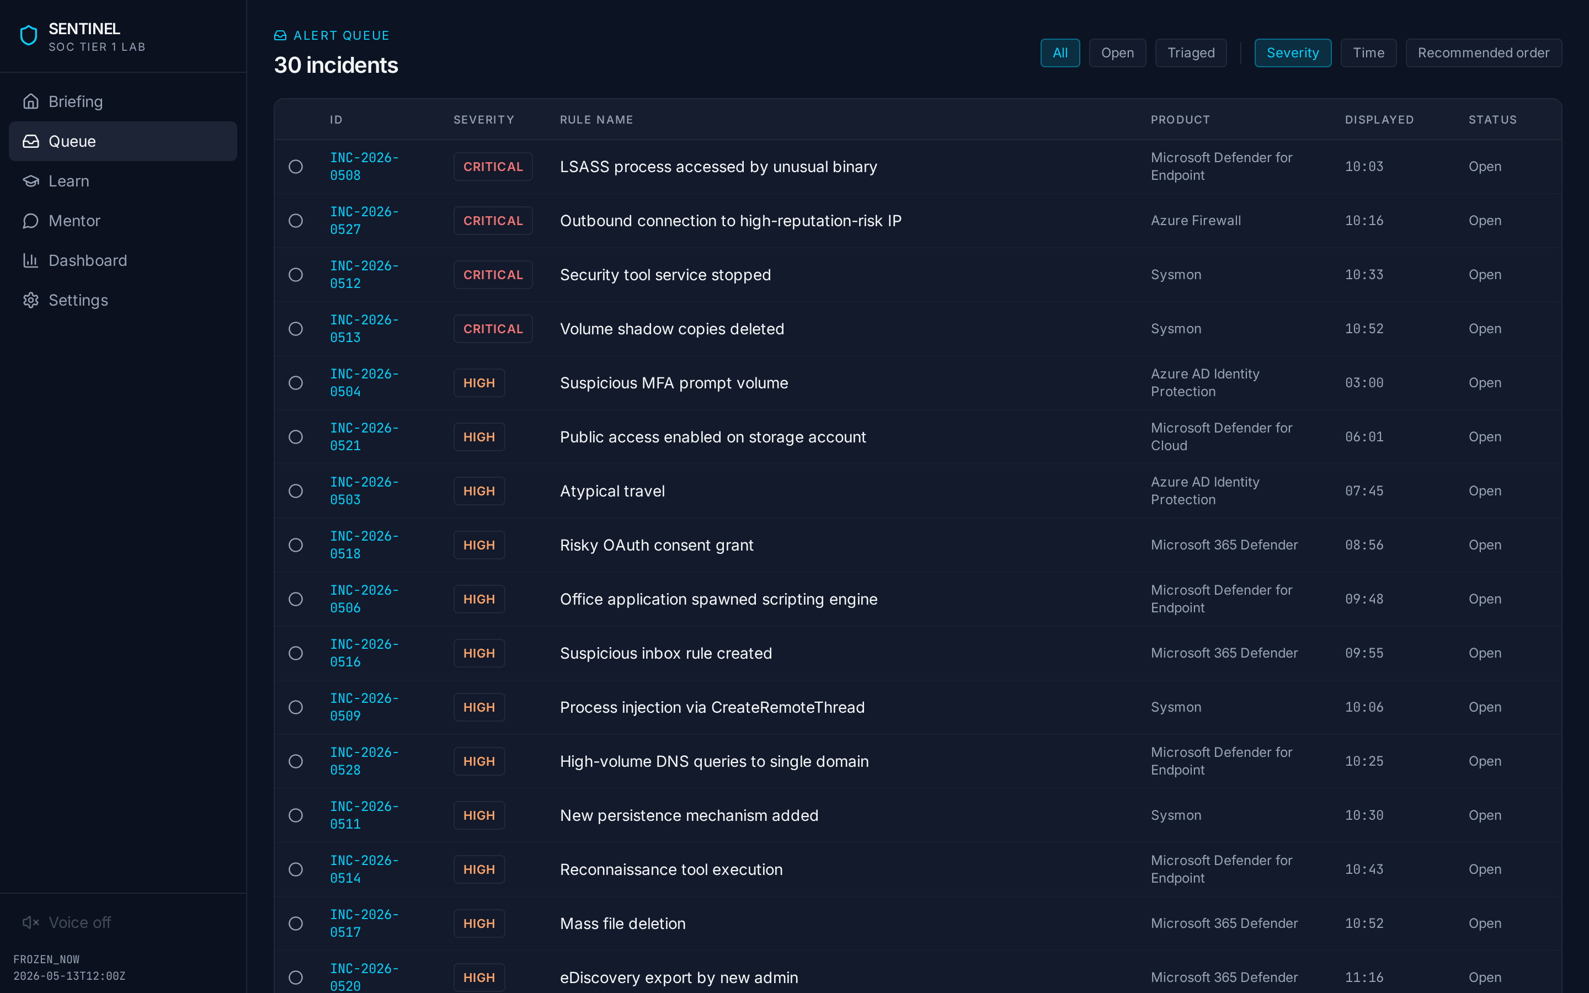Select radio for eDiscovery export by new admin

click(x=296, y=977)
